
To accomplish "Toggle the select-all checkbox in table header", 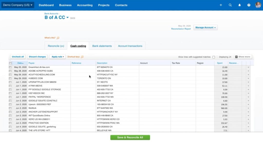I will coord(10,63).
